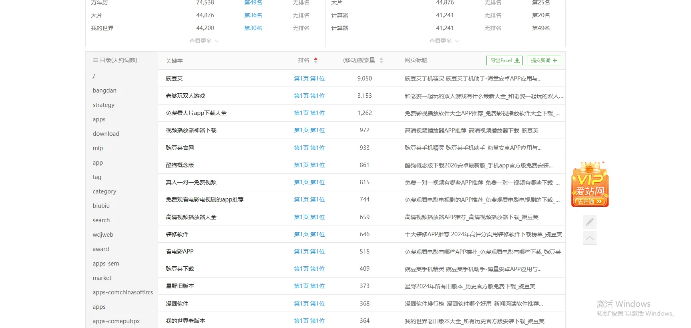The image size is (691, 328).
Task: Select the / root directory
Action: pos(94,76)
